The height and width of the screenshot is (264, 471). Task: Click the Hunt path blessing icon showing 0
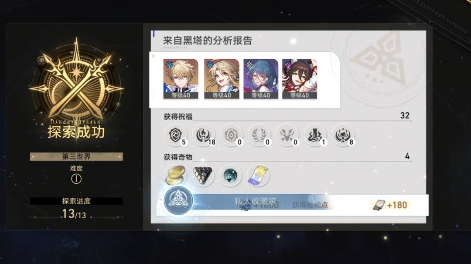[232, 135]
